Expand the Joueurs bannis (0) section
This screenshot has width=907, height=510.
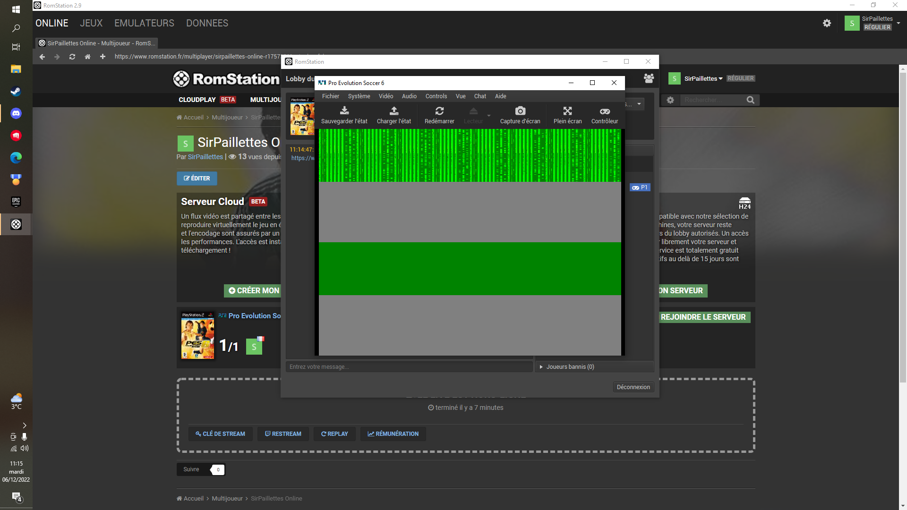(x=594, y=367)
